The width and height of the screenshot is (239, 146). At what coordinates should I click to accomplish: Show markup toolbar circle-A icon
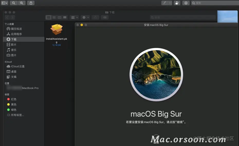click(186, 3)
